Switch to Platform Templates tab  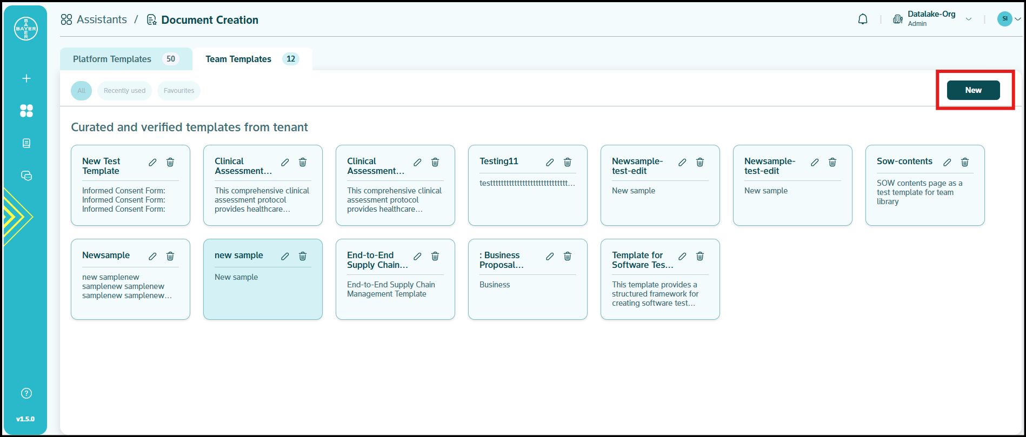click(x=125, y=59)
